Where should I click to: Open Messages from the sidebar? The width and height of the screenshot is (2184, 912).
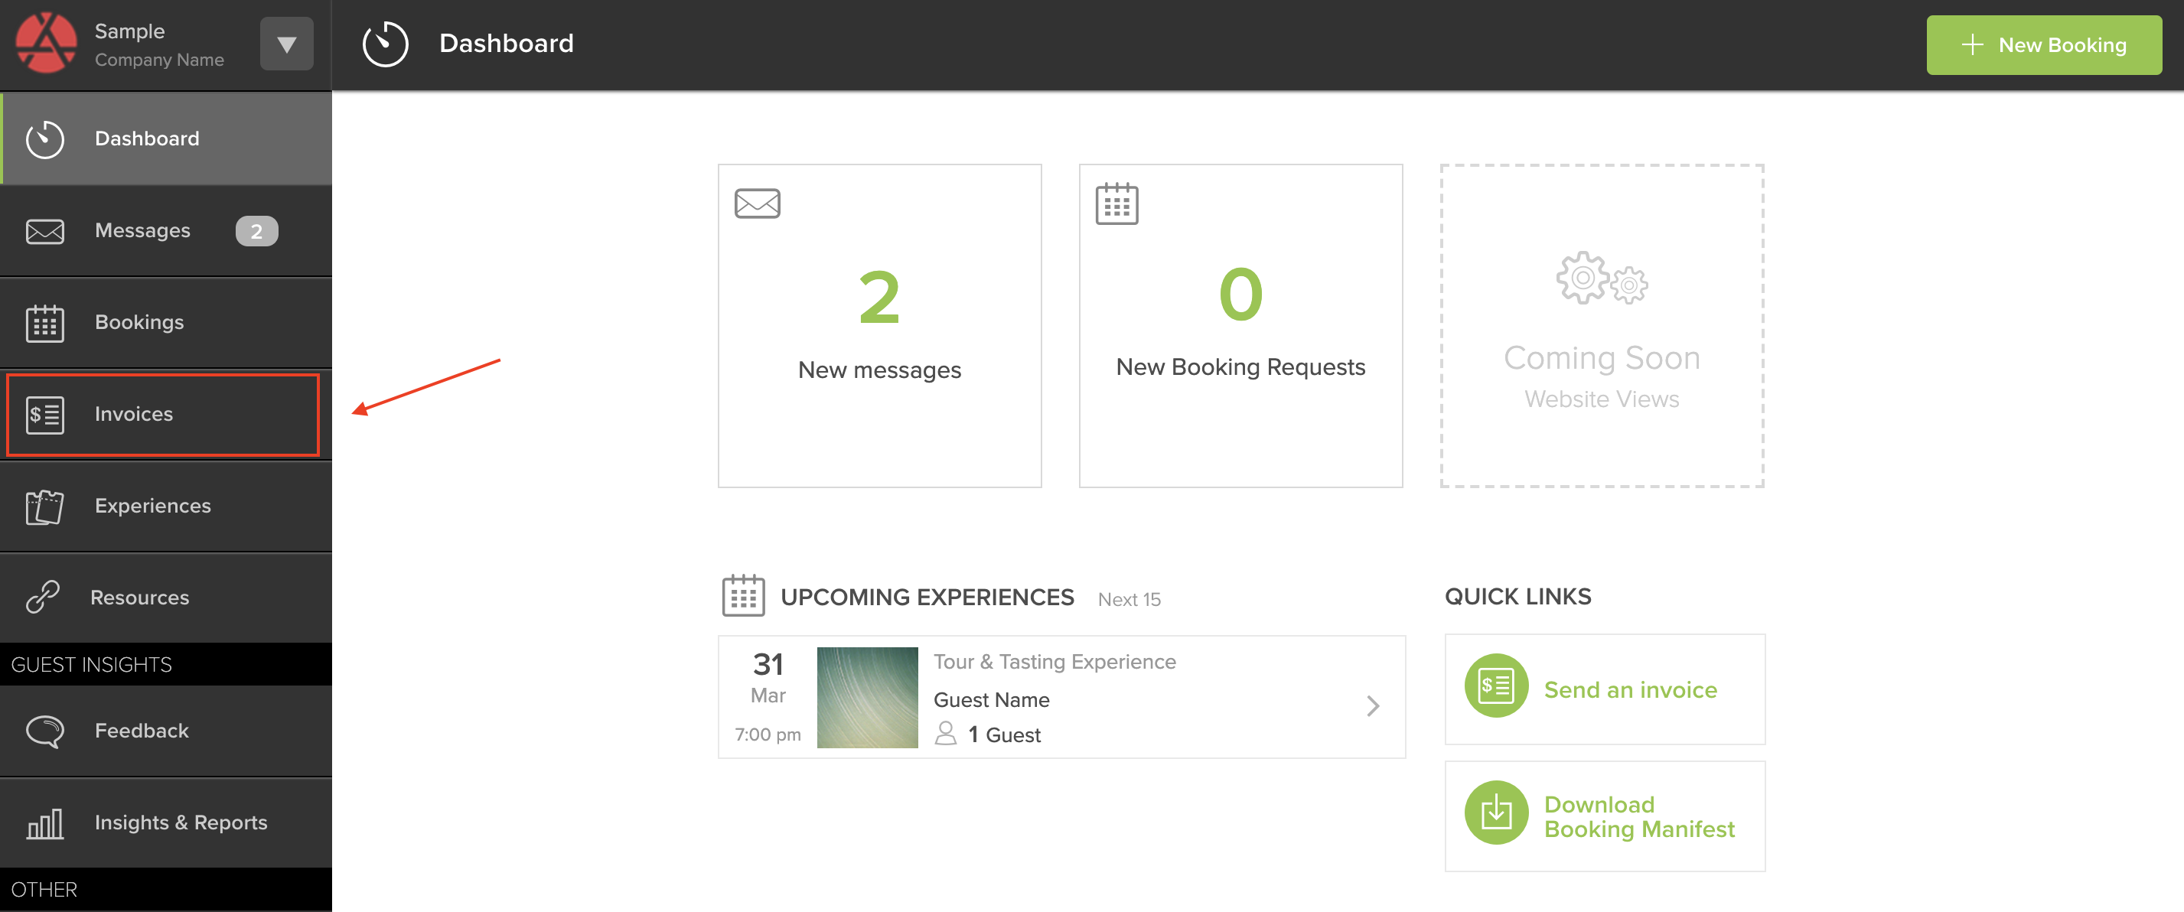(142, 230)
